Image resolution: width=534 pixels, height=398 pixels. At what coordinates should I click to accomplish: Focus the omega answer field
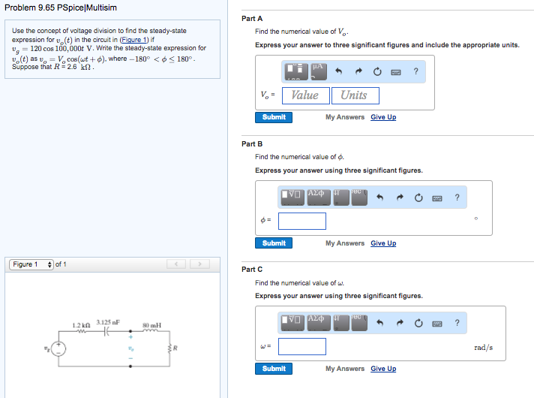302,346
